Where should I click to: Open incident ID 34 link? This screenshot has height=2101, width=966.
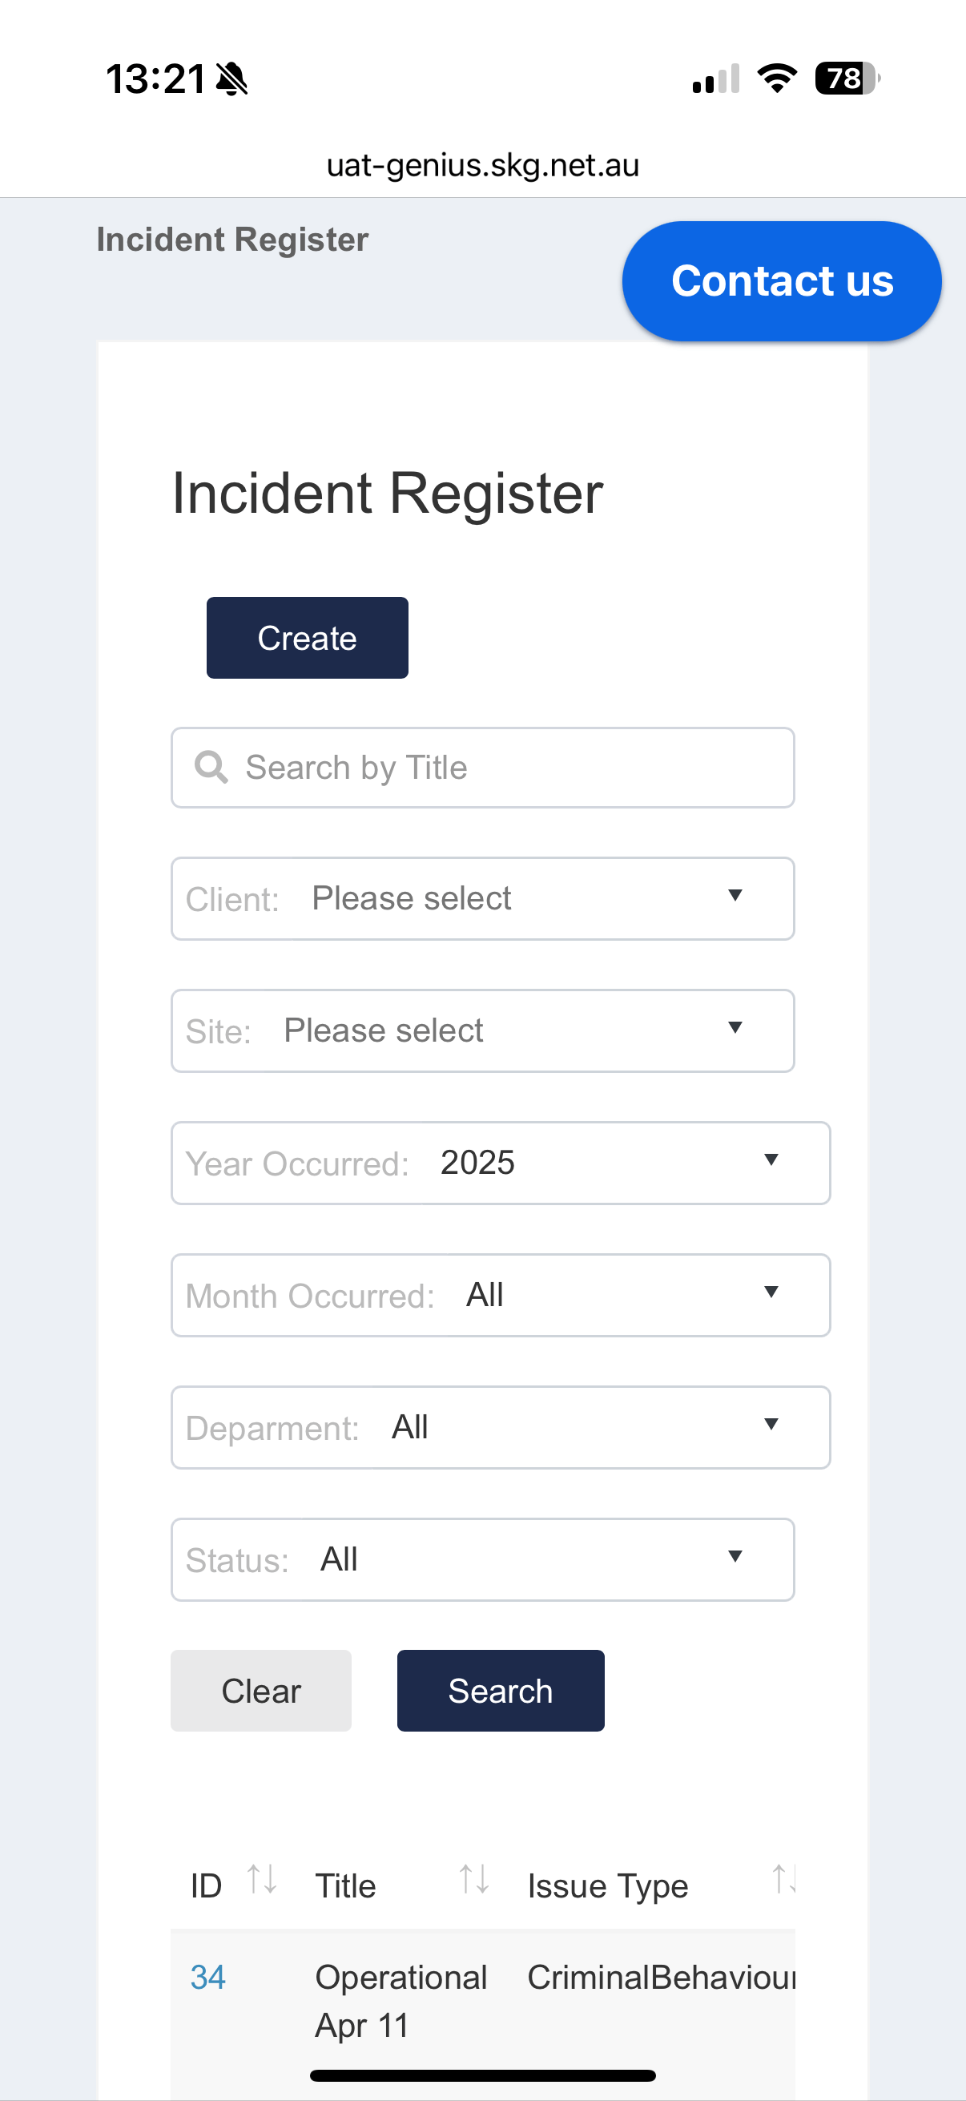click(208, 1977)
